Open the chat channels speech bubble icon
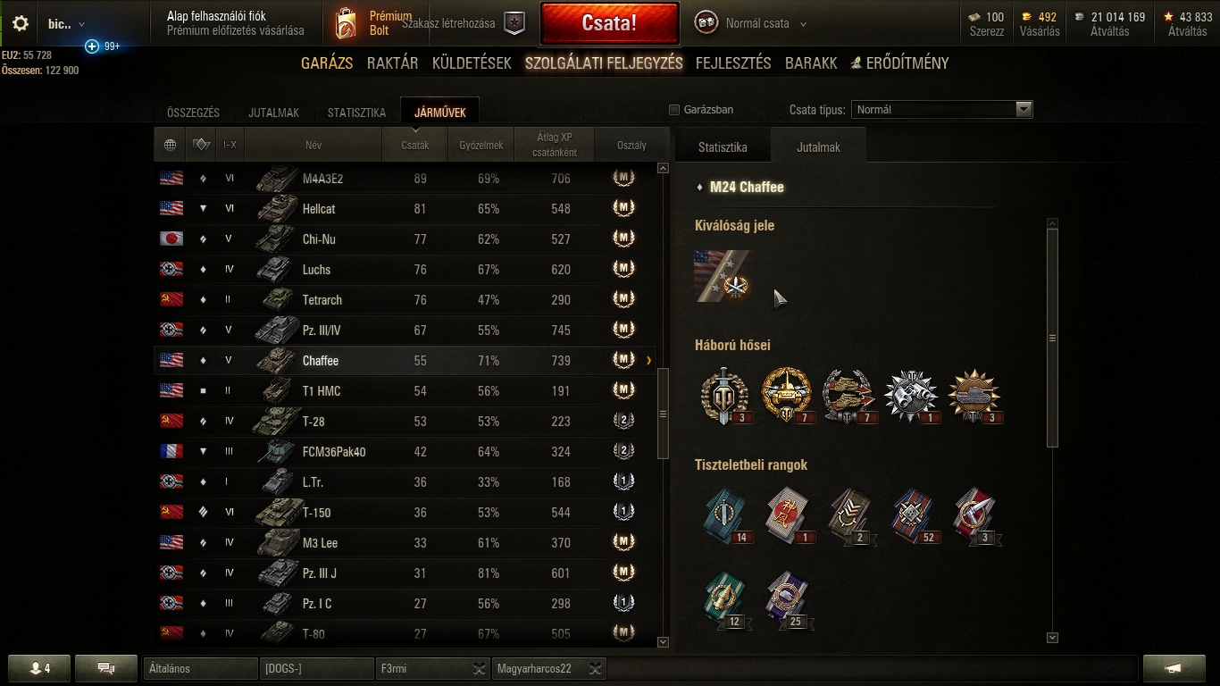 point(106,668)
